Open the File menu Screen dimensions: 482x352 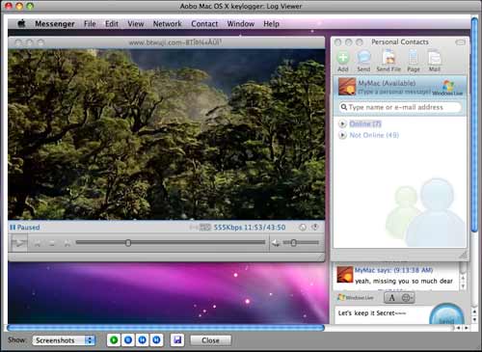click(90, 24)
